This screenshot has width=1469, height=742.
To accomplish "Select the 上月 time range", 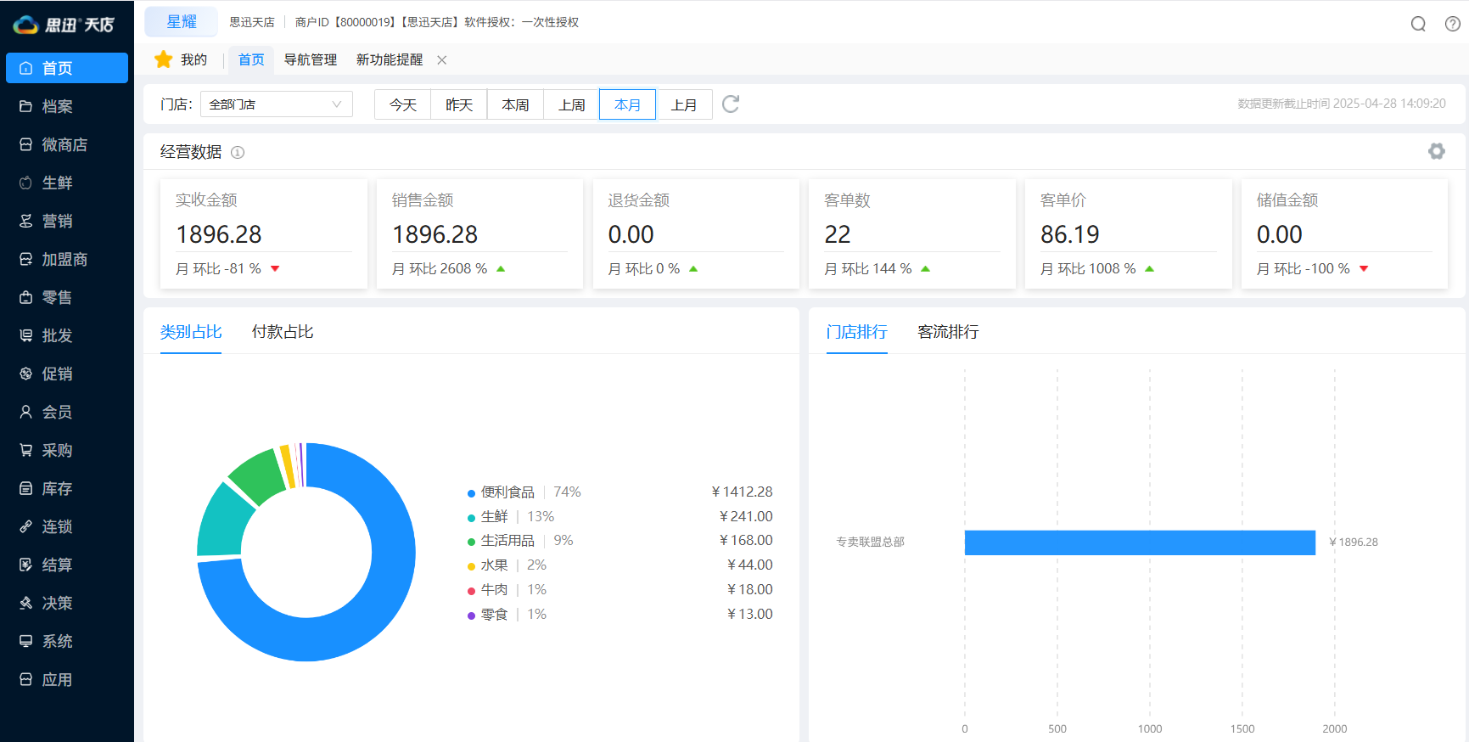I will click(x=684, y=104).
